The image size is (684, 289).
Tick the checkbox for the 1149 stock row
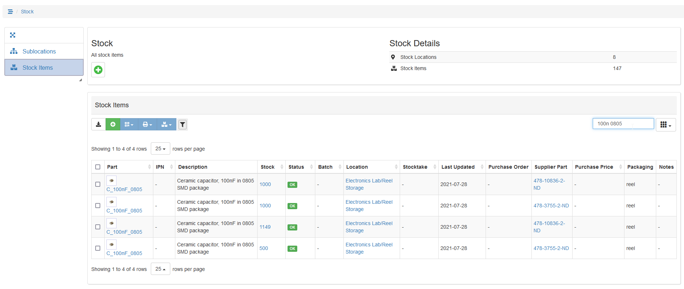[98, 227]
